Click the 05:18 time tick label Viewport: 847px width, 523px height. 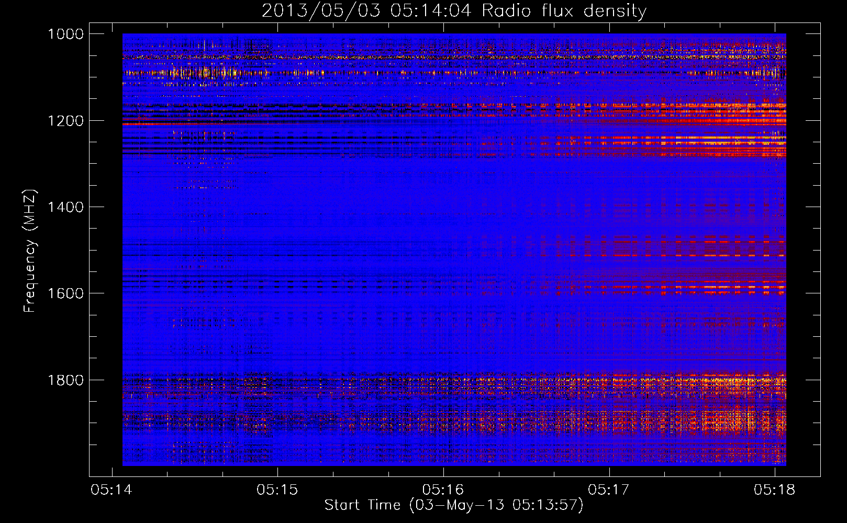[x=775, y=490]
